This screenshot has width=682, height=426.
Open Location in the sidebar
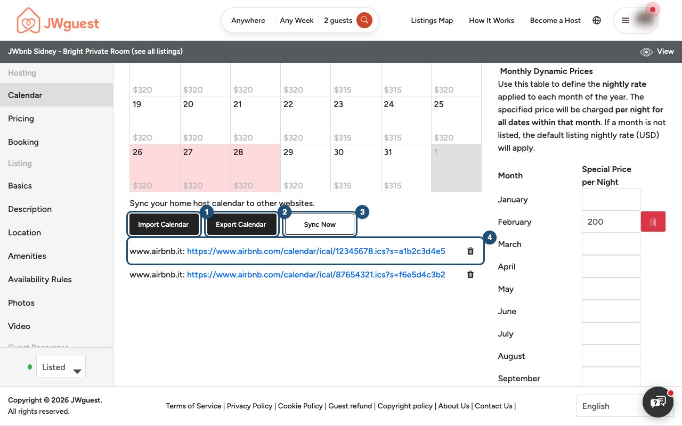pyautogui.click(x=56, y=233)
